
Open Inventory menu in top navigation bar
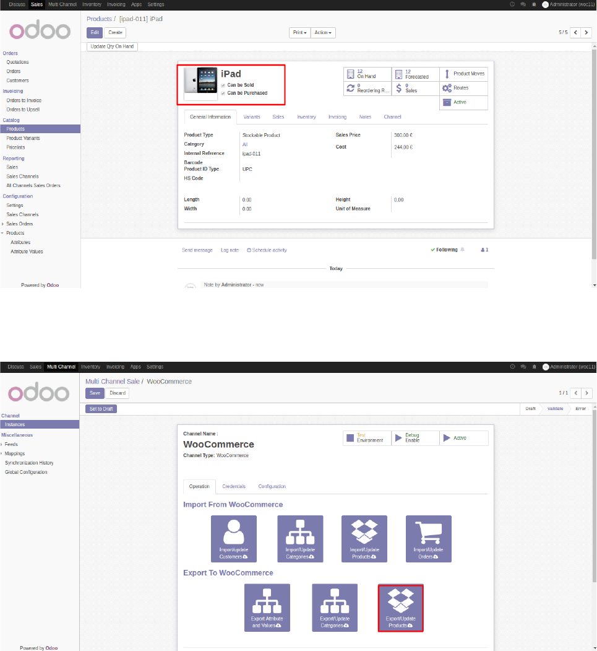(x=92, y=4)
